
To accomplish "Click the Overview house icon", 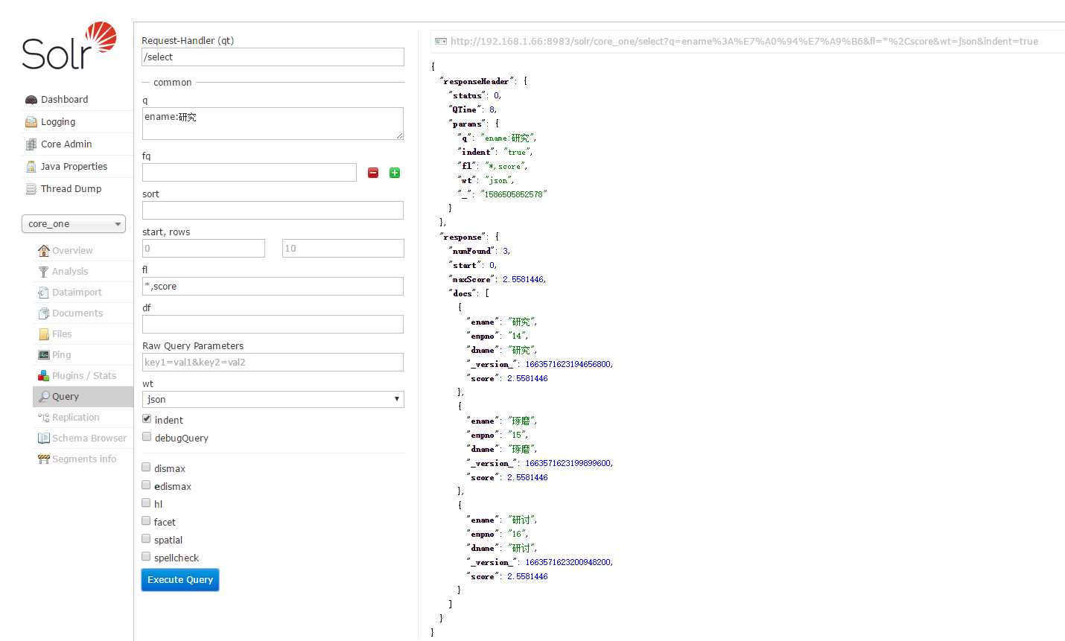I will (x=44, y=251).
